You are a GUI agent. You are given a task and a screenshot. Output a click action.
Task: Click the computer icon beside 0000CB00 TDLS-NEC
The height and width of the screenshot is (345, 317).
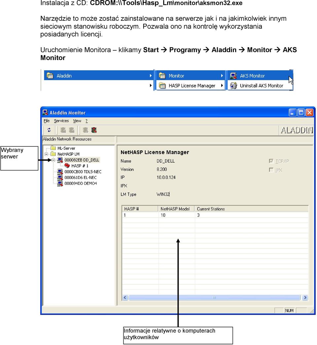click(x=60, y=172)
